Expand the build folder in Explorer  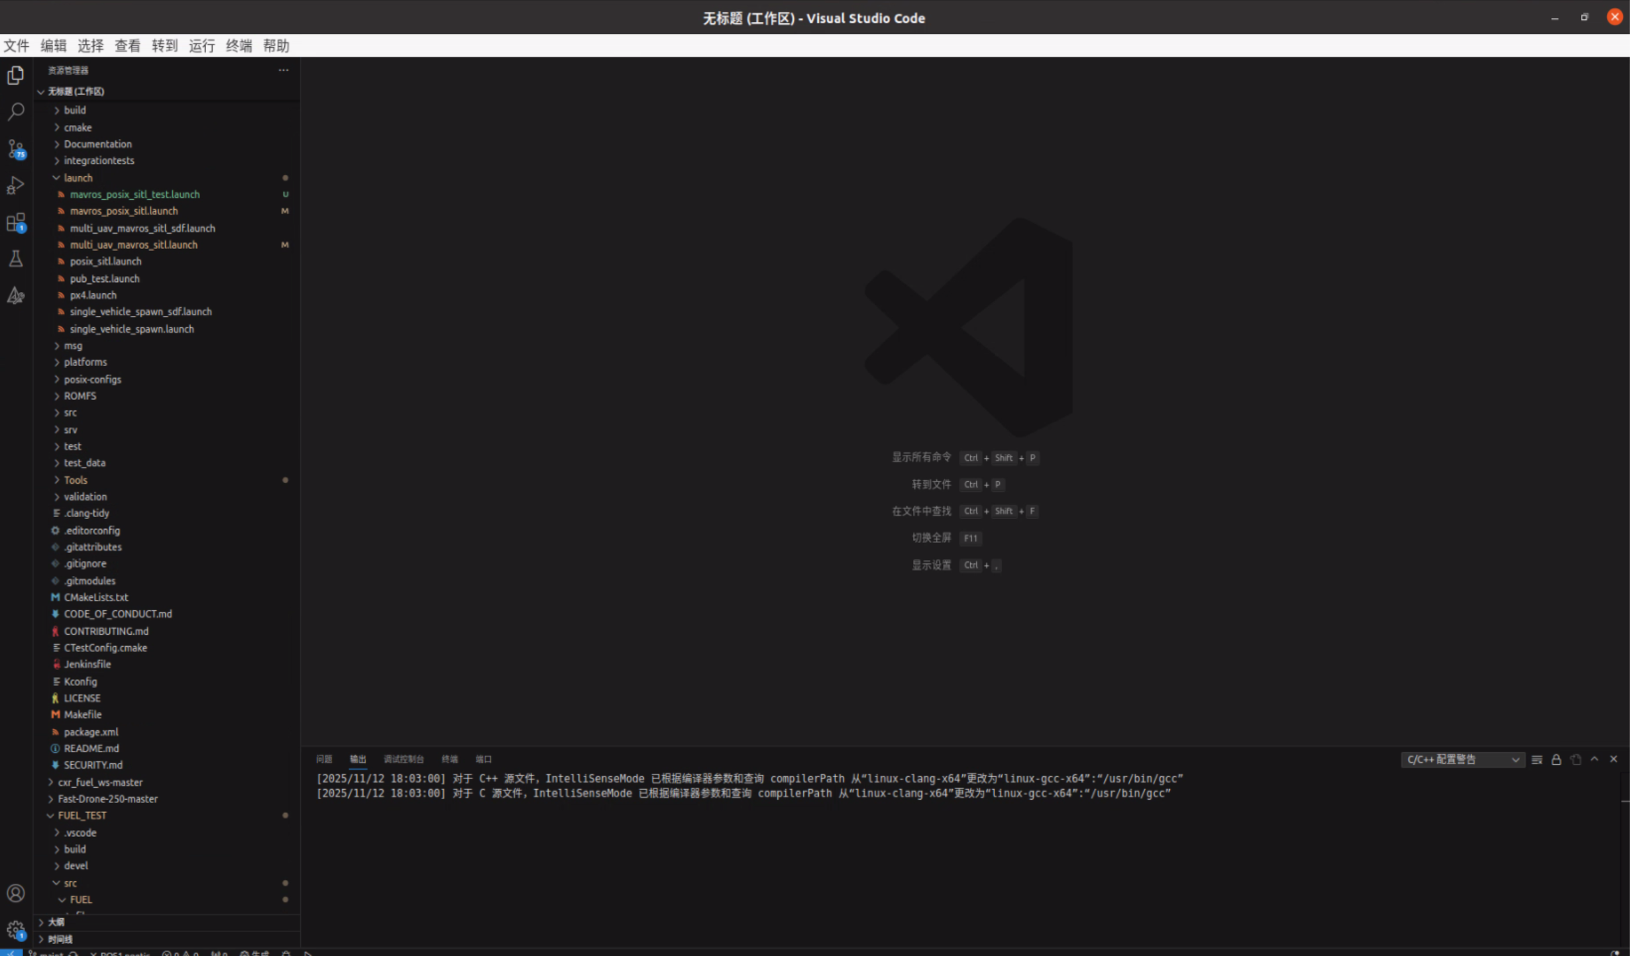pyautogui.click(x=75, y=110)
